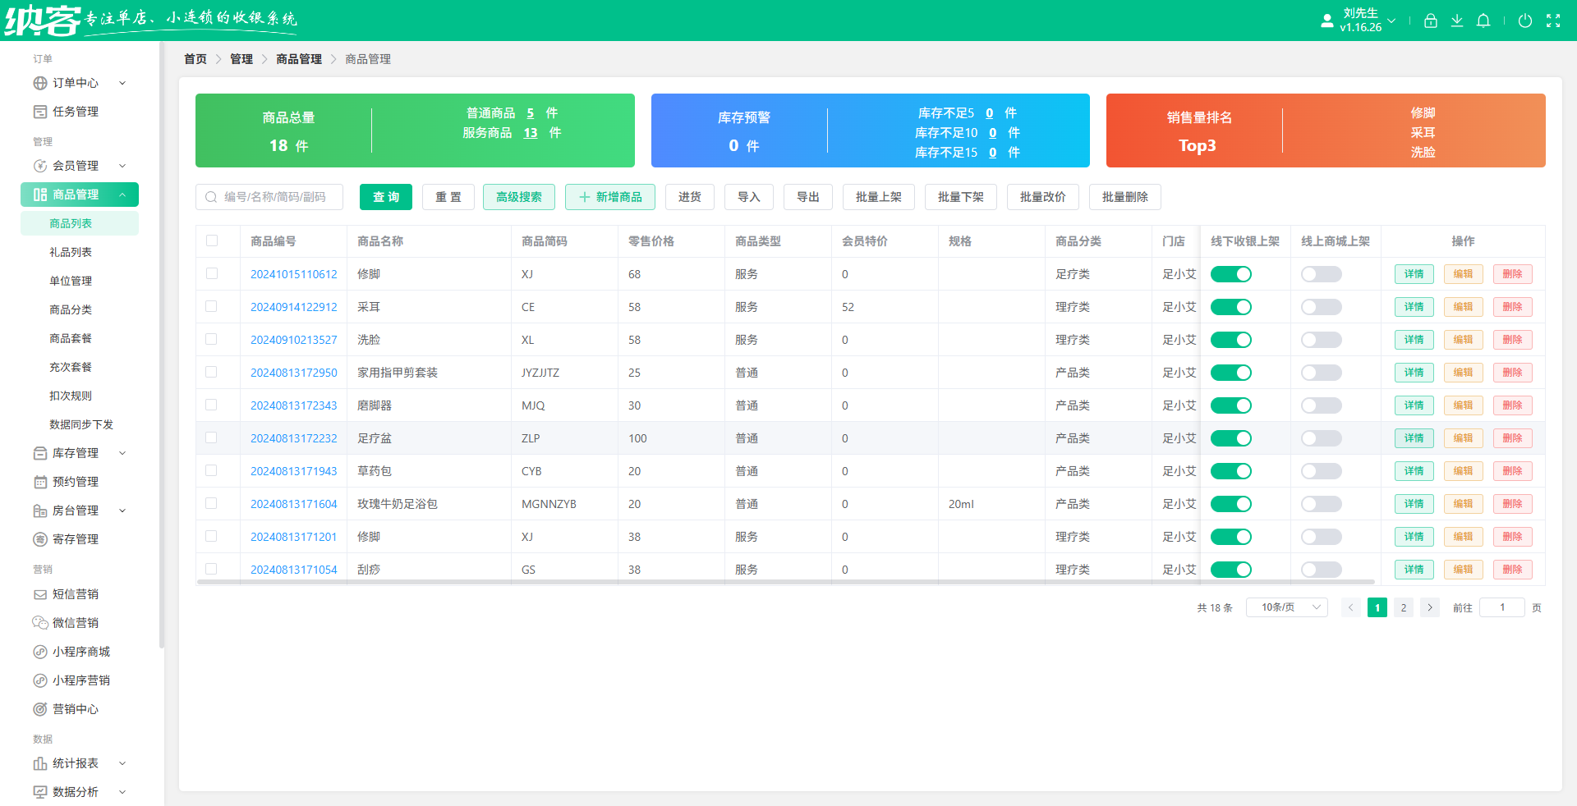1577x806 pixels.
Task: Click the download icon in the top bar
Action: [x=1457, y=21]
